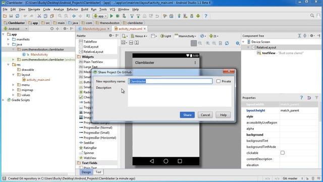
Task: Click the dialog Help button
Action: 223,115
